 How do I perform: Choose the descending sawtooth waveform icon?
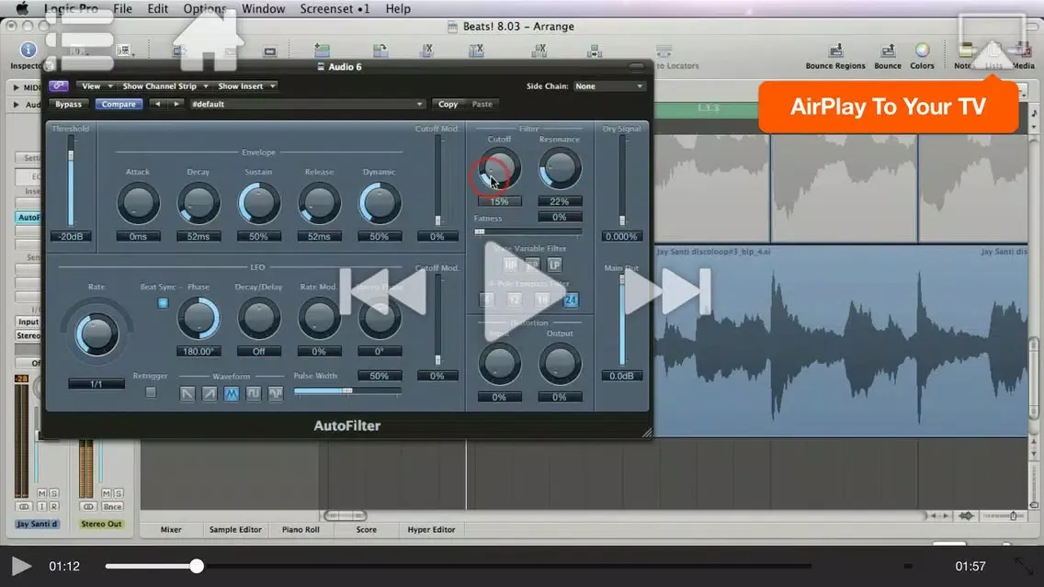[187, 393]
